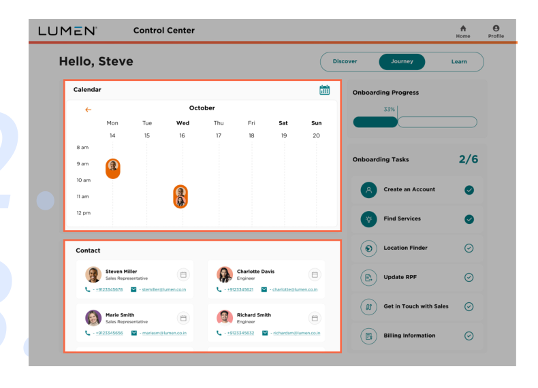This screenshot has width=538, height=388.
Task: Click the Get in Touch with Sales icon
Action: point(369,307)
